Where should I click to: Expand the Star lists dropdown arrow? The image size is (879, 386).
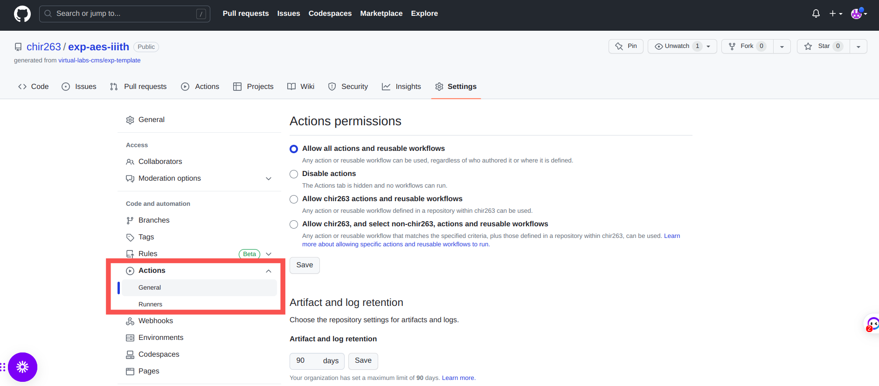(x=858, y=47)
